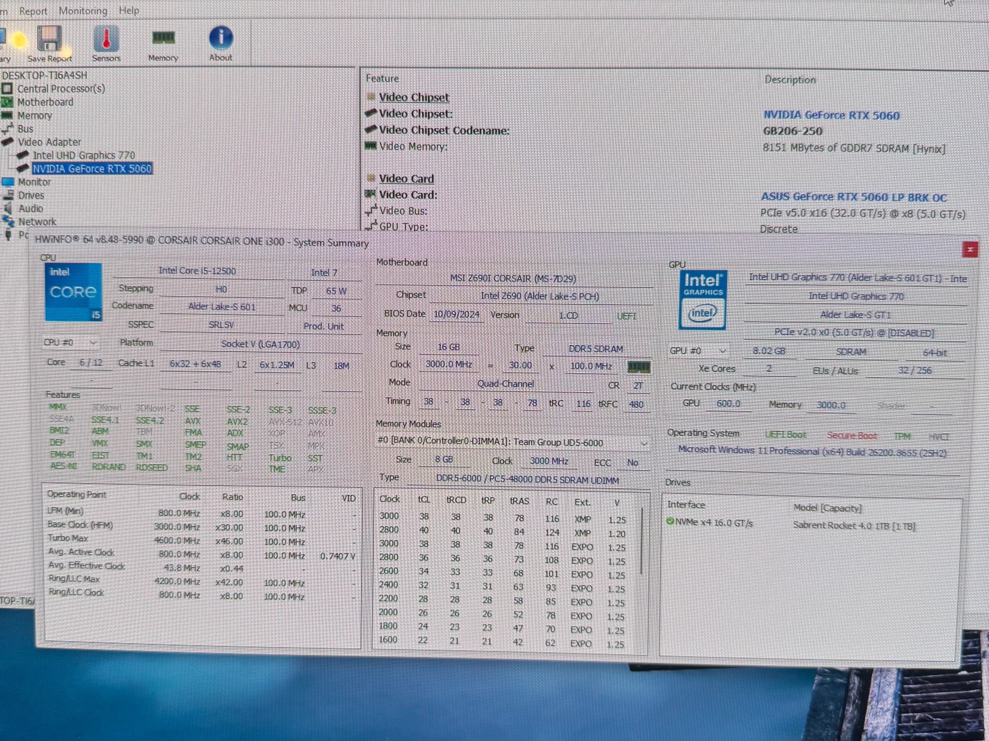Open the Report menu
The height and width of the screenshot is (741, 989).
point(33,11)
